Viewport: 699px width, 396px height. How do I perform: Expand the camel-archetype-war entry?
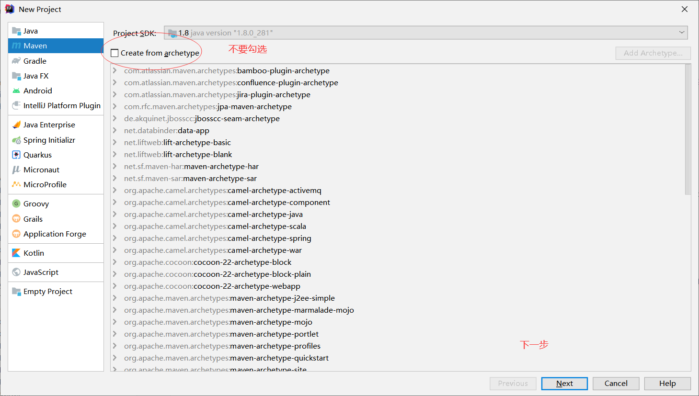(115, 250)
